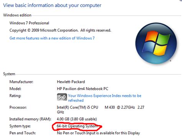The image size is (182, 139).
Task: Click the circled 64-bit Operating System text
Action: click(77, 126)
